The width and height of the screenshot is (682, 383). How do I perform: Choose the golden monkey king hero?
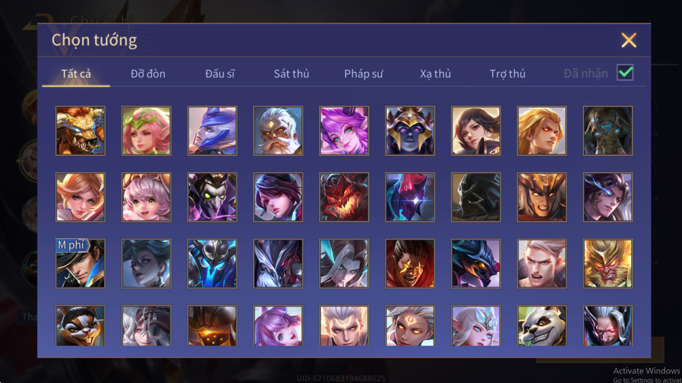608,263
